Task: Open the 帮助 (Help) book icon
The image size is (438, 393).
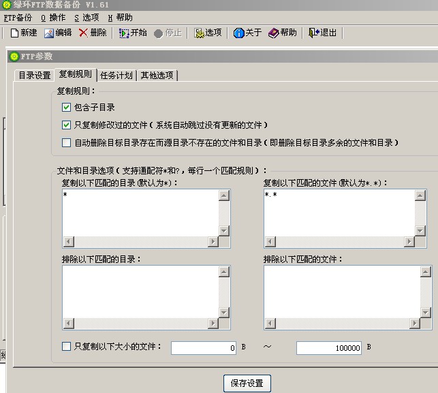Action: point(274,33)
